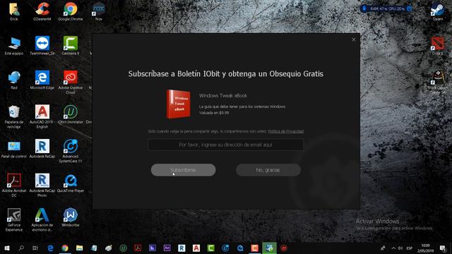Image resolution: width=452 pixels, height=254 pixels.
Task: Select the Camtasia 9 desktop icon
Action: coord(71,46)
